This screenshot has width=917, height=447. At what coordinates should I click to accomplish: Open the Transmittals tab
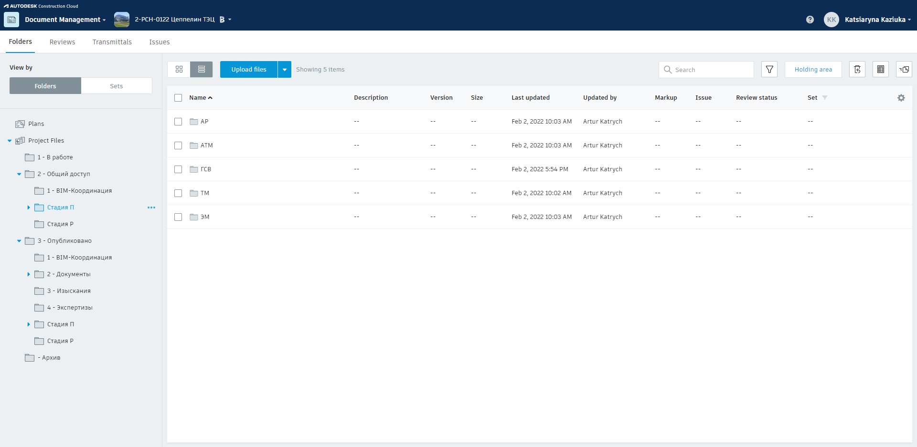tap(112, 42)
